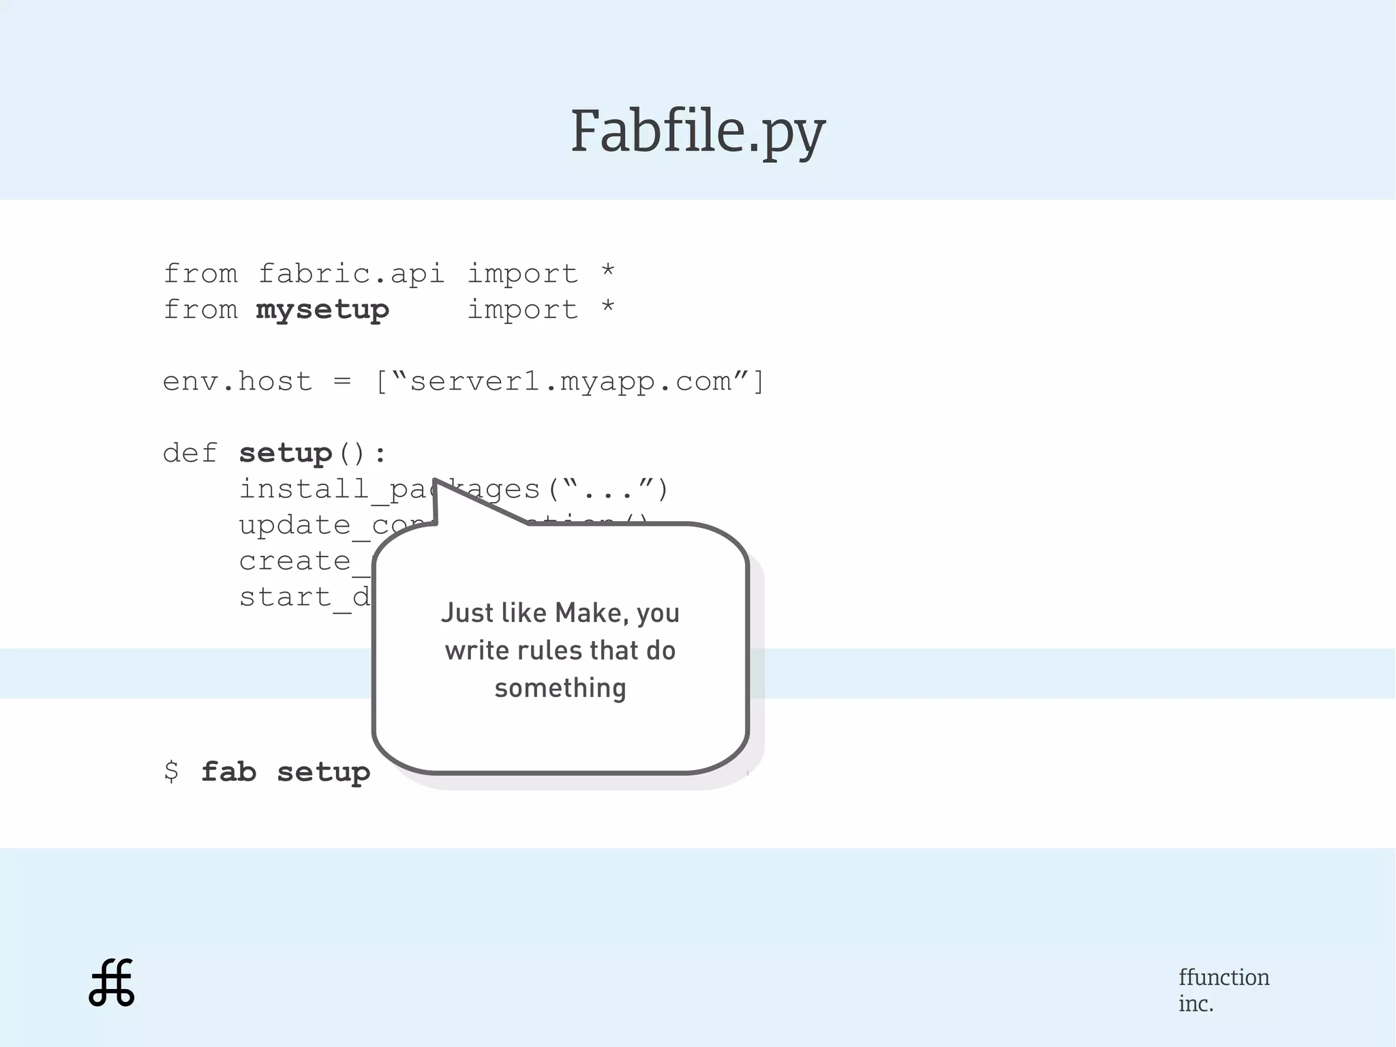Screen dimensions: 1396x1047
Task: Click the 'Fabfile.py' slide title
Action: [697, 131]
